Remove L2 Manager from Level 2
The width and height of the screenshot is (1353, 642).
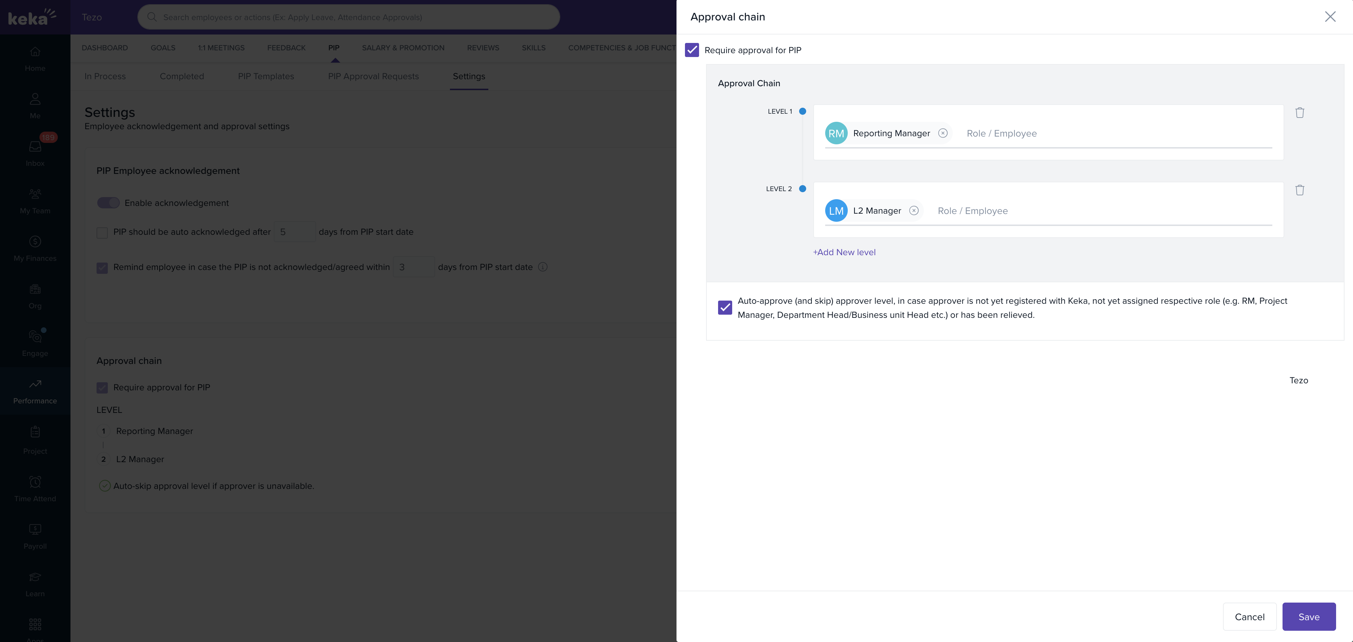[914, 211]
